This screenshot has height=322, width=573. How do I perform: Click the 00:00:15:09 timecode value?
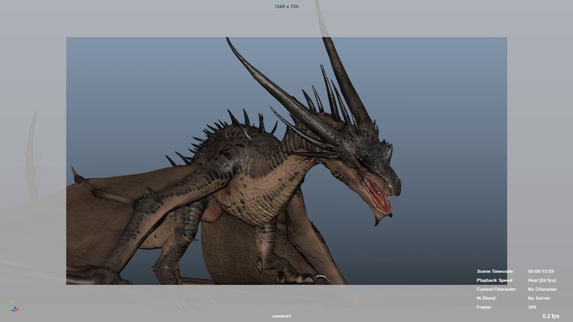pyautogui.click(x=540, y=271)
